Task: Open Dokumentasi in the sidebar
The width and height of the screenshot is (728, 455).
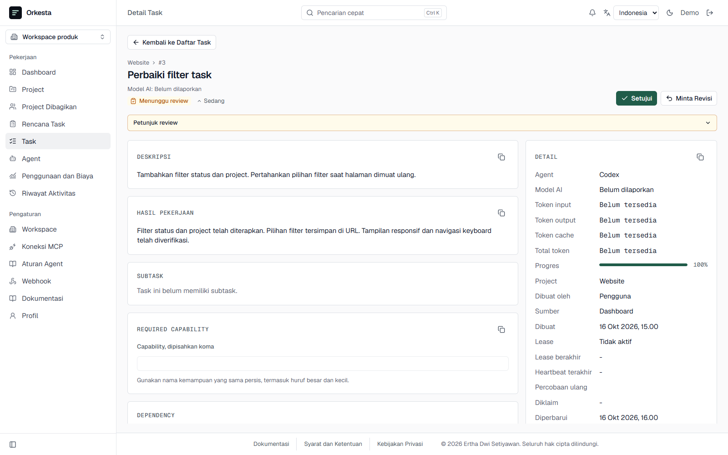Action: (58, 298)
